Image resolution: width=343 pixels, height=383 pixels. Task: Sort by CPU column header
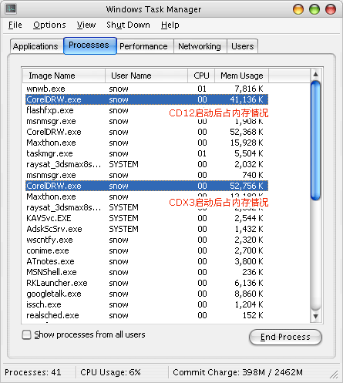pos(201,76)
